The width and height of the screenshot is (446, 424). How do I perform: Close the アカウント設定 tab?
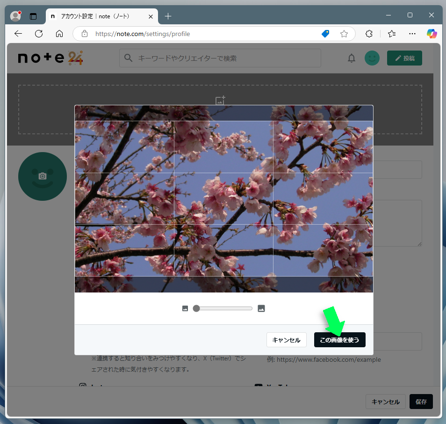coord(151,16)
